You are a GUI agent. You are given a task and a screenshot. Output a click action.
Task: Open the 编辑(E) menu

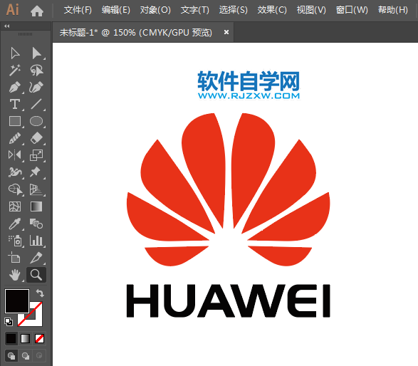pos(116,10)
